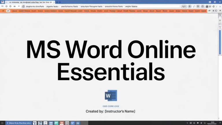The height and width of the screenshot is (125, 222).
Task: Click the reload icon inside the browser tab
Action: click(7, 2)
